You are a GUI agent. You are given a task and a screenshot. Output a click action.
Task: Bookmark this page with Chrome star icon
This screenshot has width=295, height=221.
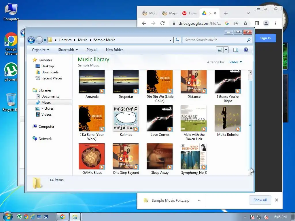(x=245, y=23)
